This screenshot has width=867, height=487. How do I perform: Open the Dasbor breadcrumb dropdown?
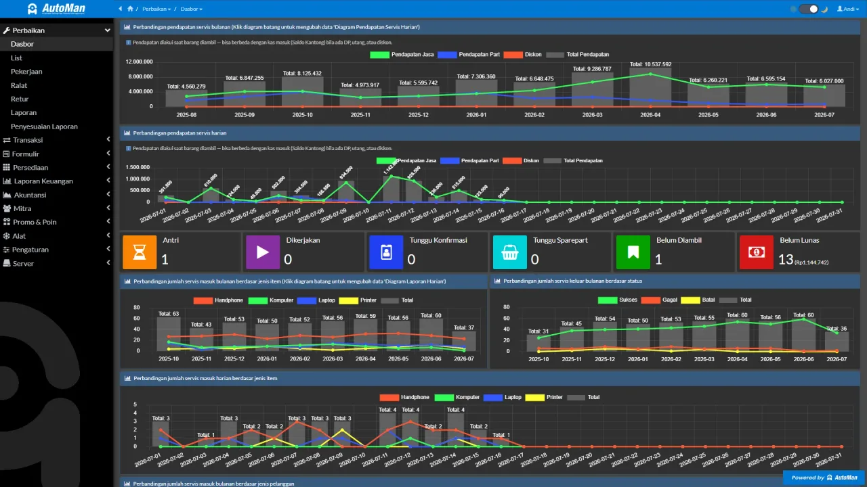[192, 9]
